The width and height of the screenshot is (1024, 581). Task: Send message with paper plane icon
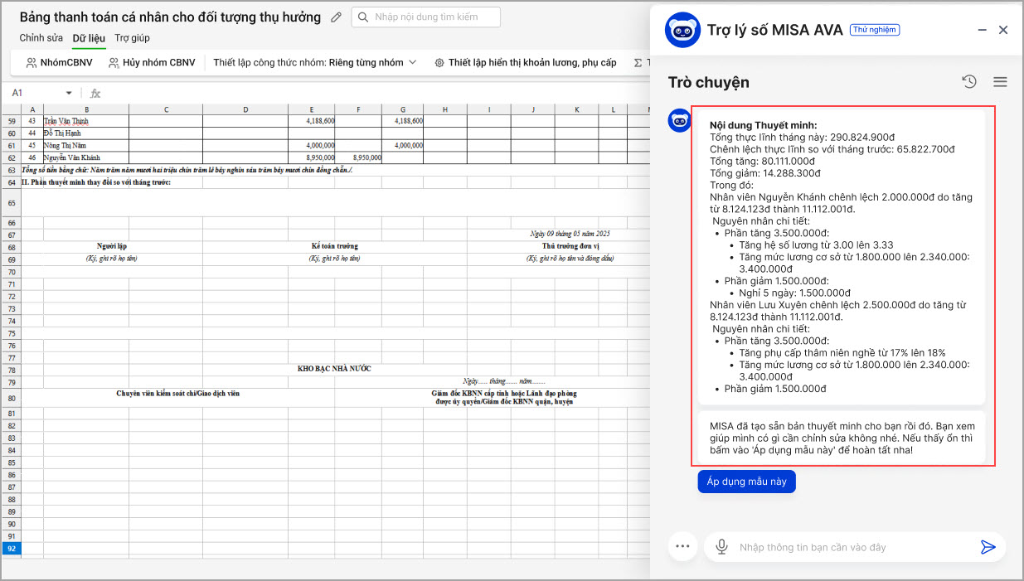point(988,547)
